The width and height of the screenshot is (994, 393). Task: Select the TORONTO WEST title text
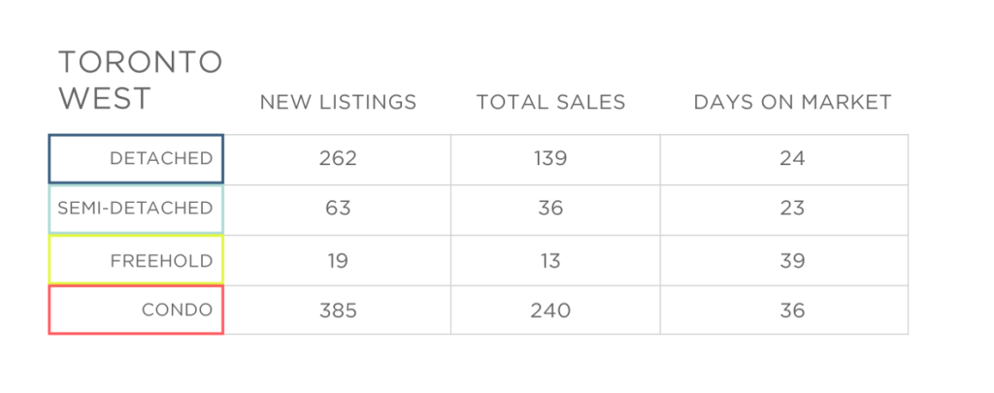140,81
